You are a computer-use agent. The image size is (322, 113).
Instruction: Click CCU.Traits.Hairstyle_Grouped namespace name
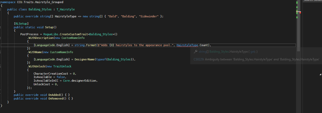(x=40, y=2)
